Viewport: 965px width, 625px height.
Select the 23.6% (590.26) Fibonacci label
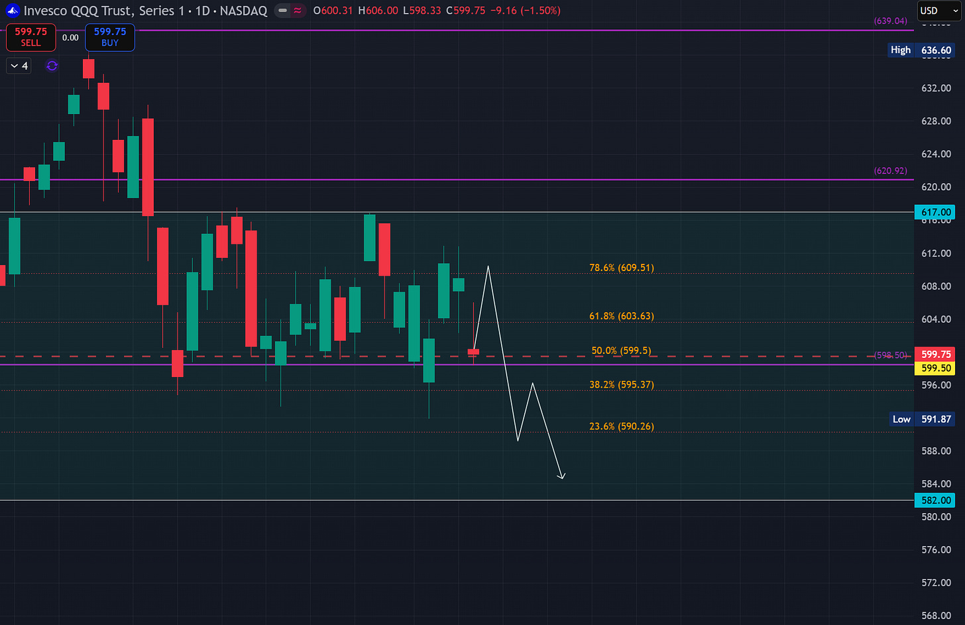pos(622,426)
